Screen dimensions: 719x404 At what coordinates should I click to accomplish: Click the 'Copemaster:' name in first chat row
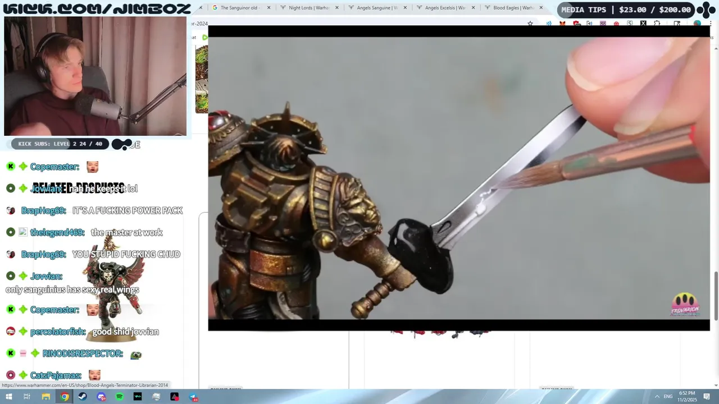54,167
